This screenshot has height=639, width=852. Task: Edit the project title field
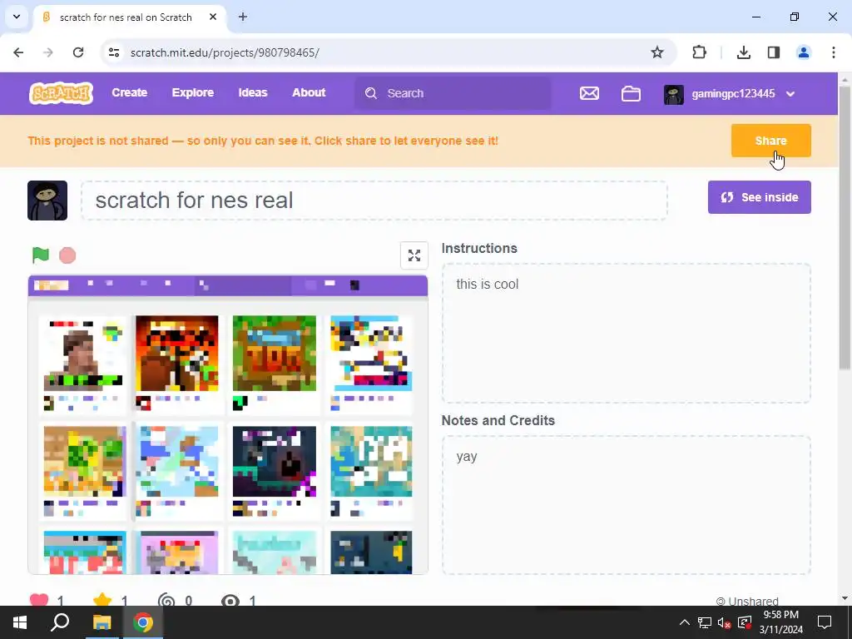(374, 201)
